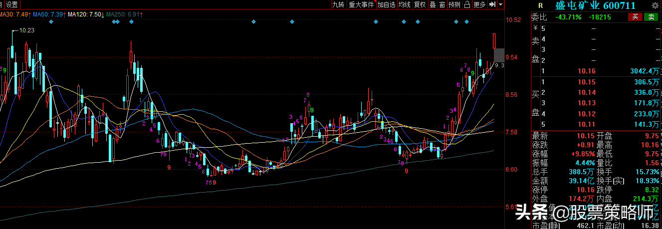
Task: Click the 叠 overlay tool
Action: [433, 4]
